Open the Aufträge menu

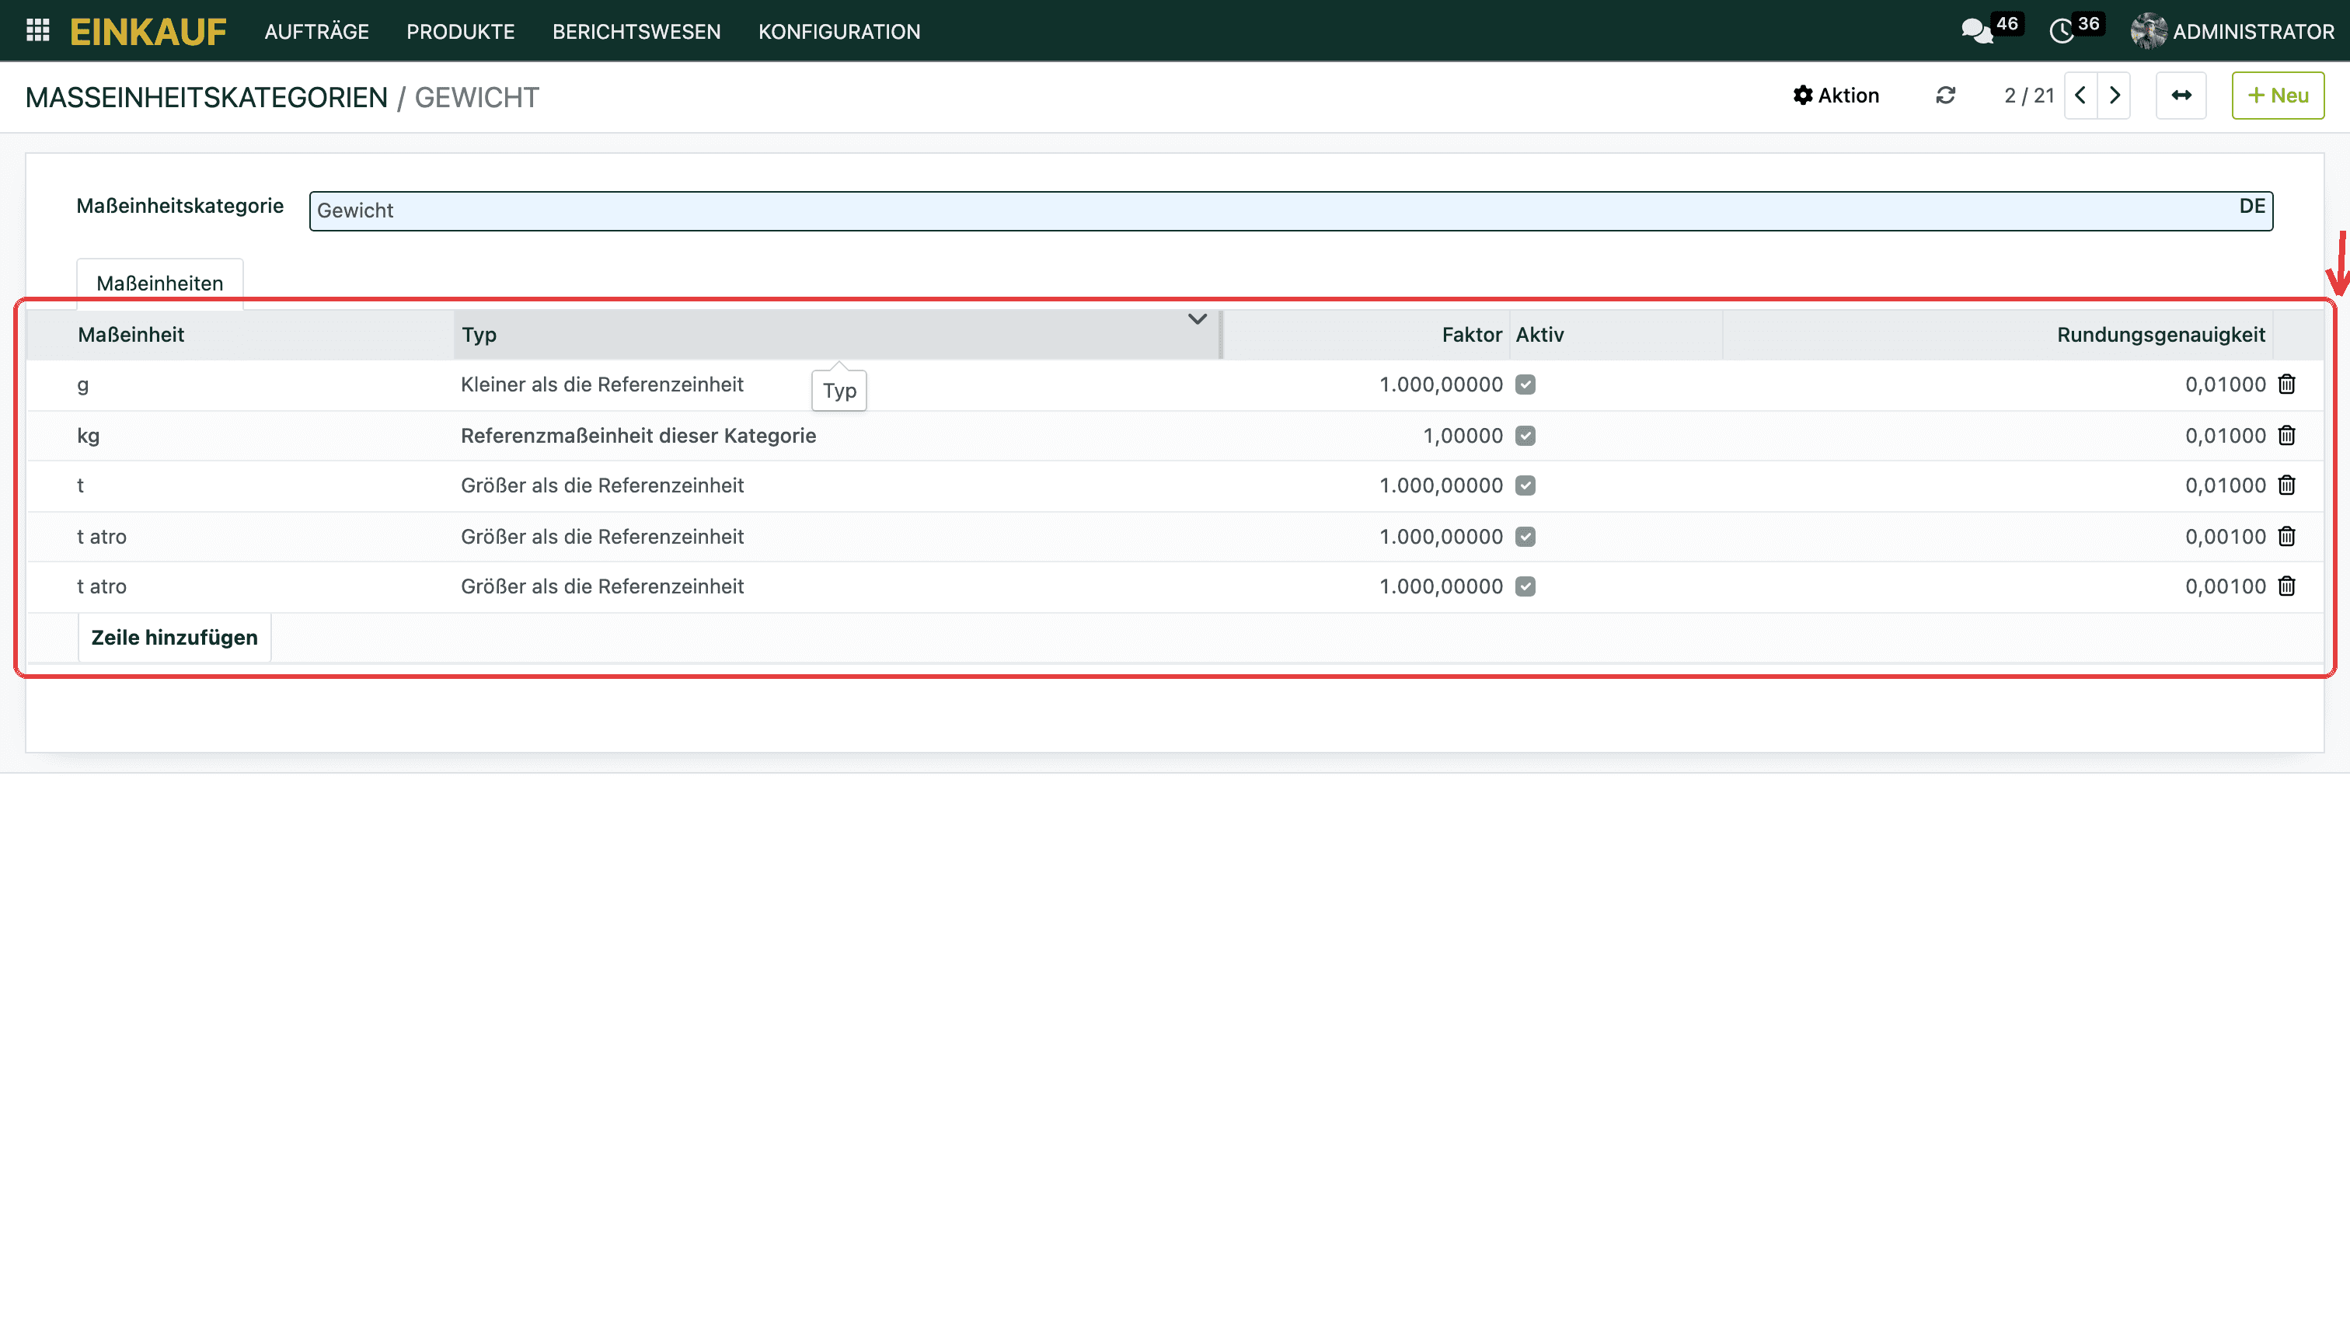point(317,31)
